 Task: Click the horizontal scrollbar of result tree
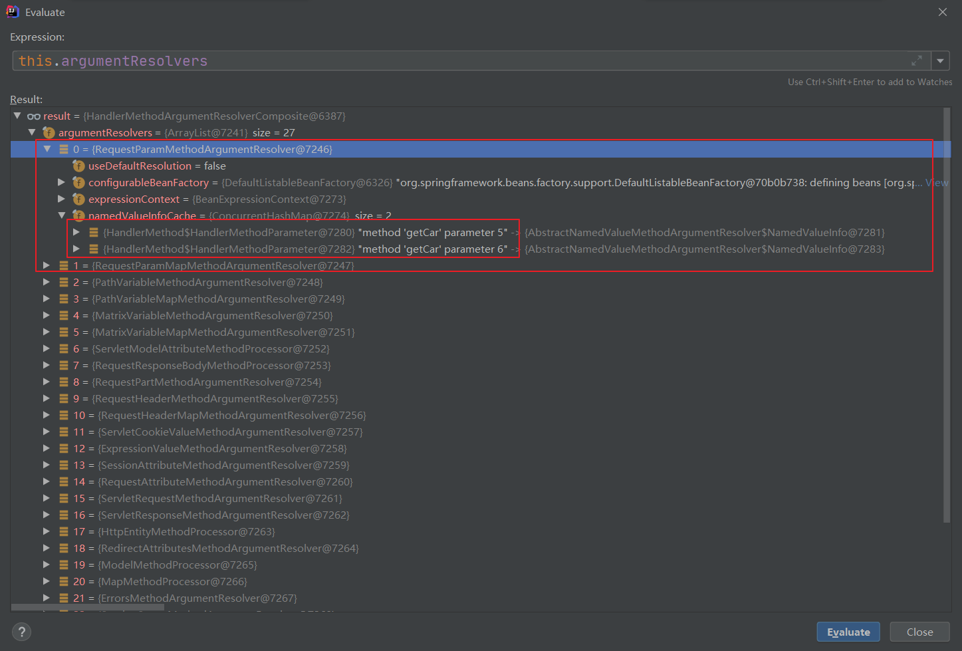coord(88,607)
